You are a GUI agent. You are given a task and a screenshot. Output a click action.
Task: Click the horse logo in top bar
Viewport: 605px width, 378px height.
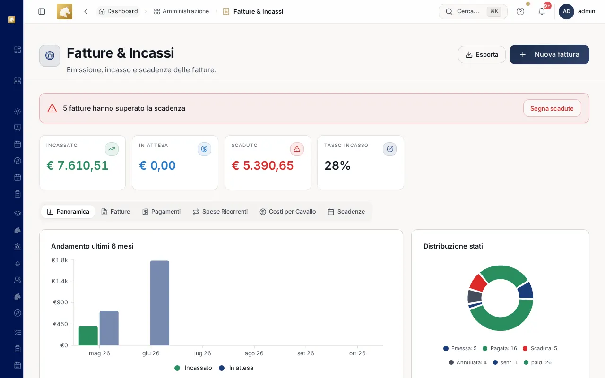pyautogui.click(x=64, y=11)
